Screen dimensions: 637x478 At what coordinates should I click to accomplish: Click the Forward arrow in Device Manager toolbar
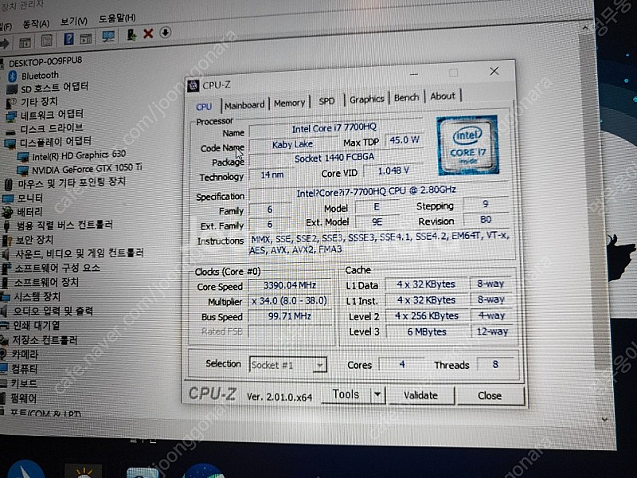(5, 43)
